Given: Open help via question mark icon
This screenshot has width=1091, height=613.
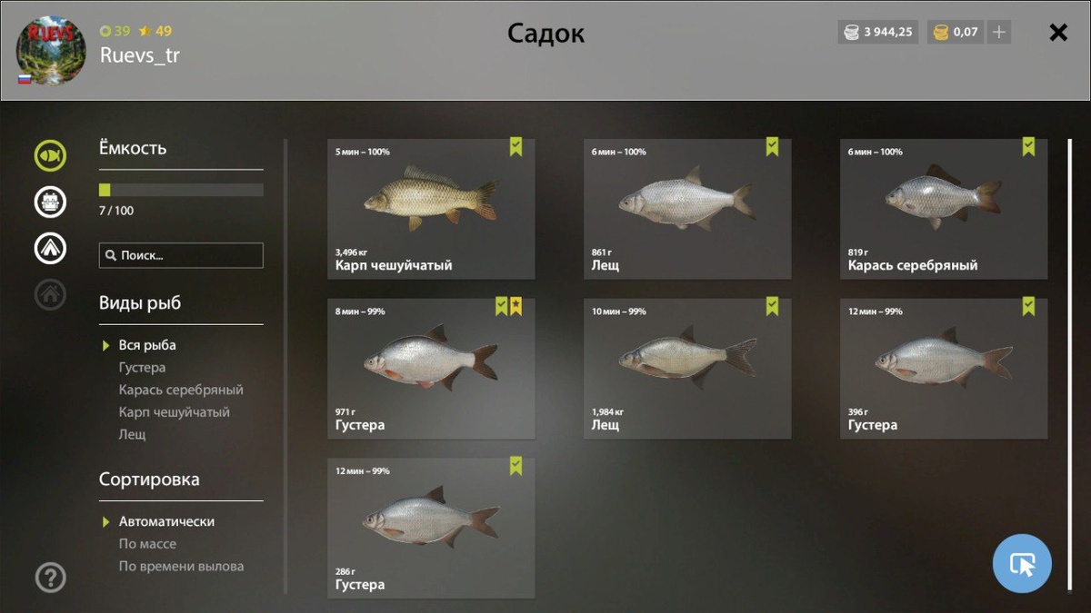Looking at the screenshot, I should pos(50,578).
